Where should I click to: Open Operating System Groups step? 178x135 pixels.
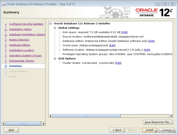click(25, 56)
